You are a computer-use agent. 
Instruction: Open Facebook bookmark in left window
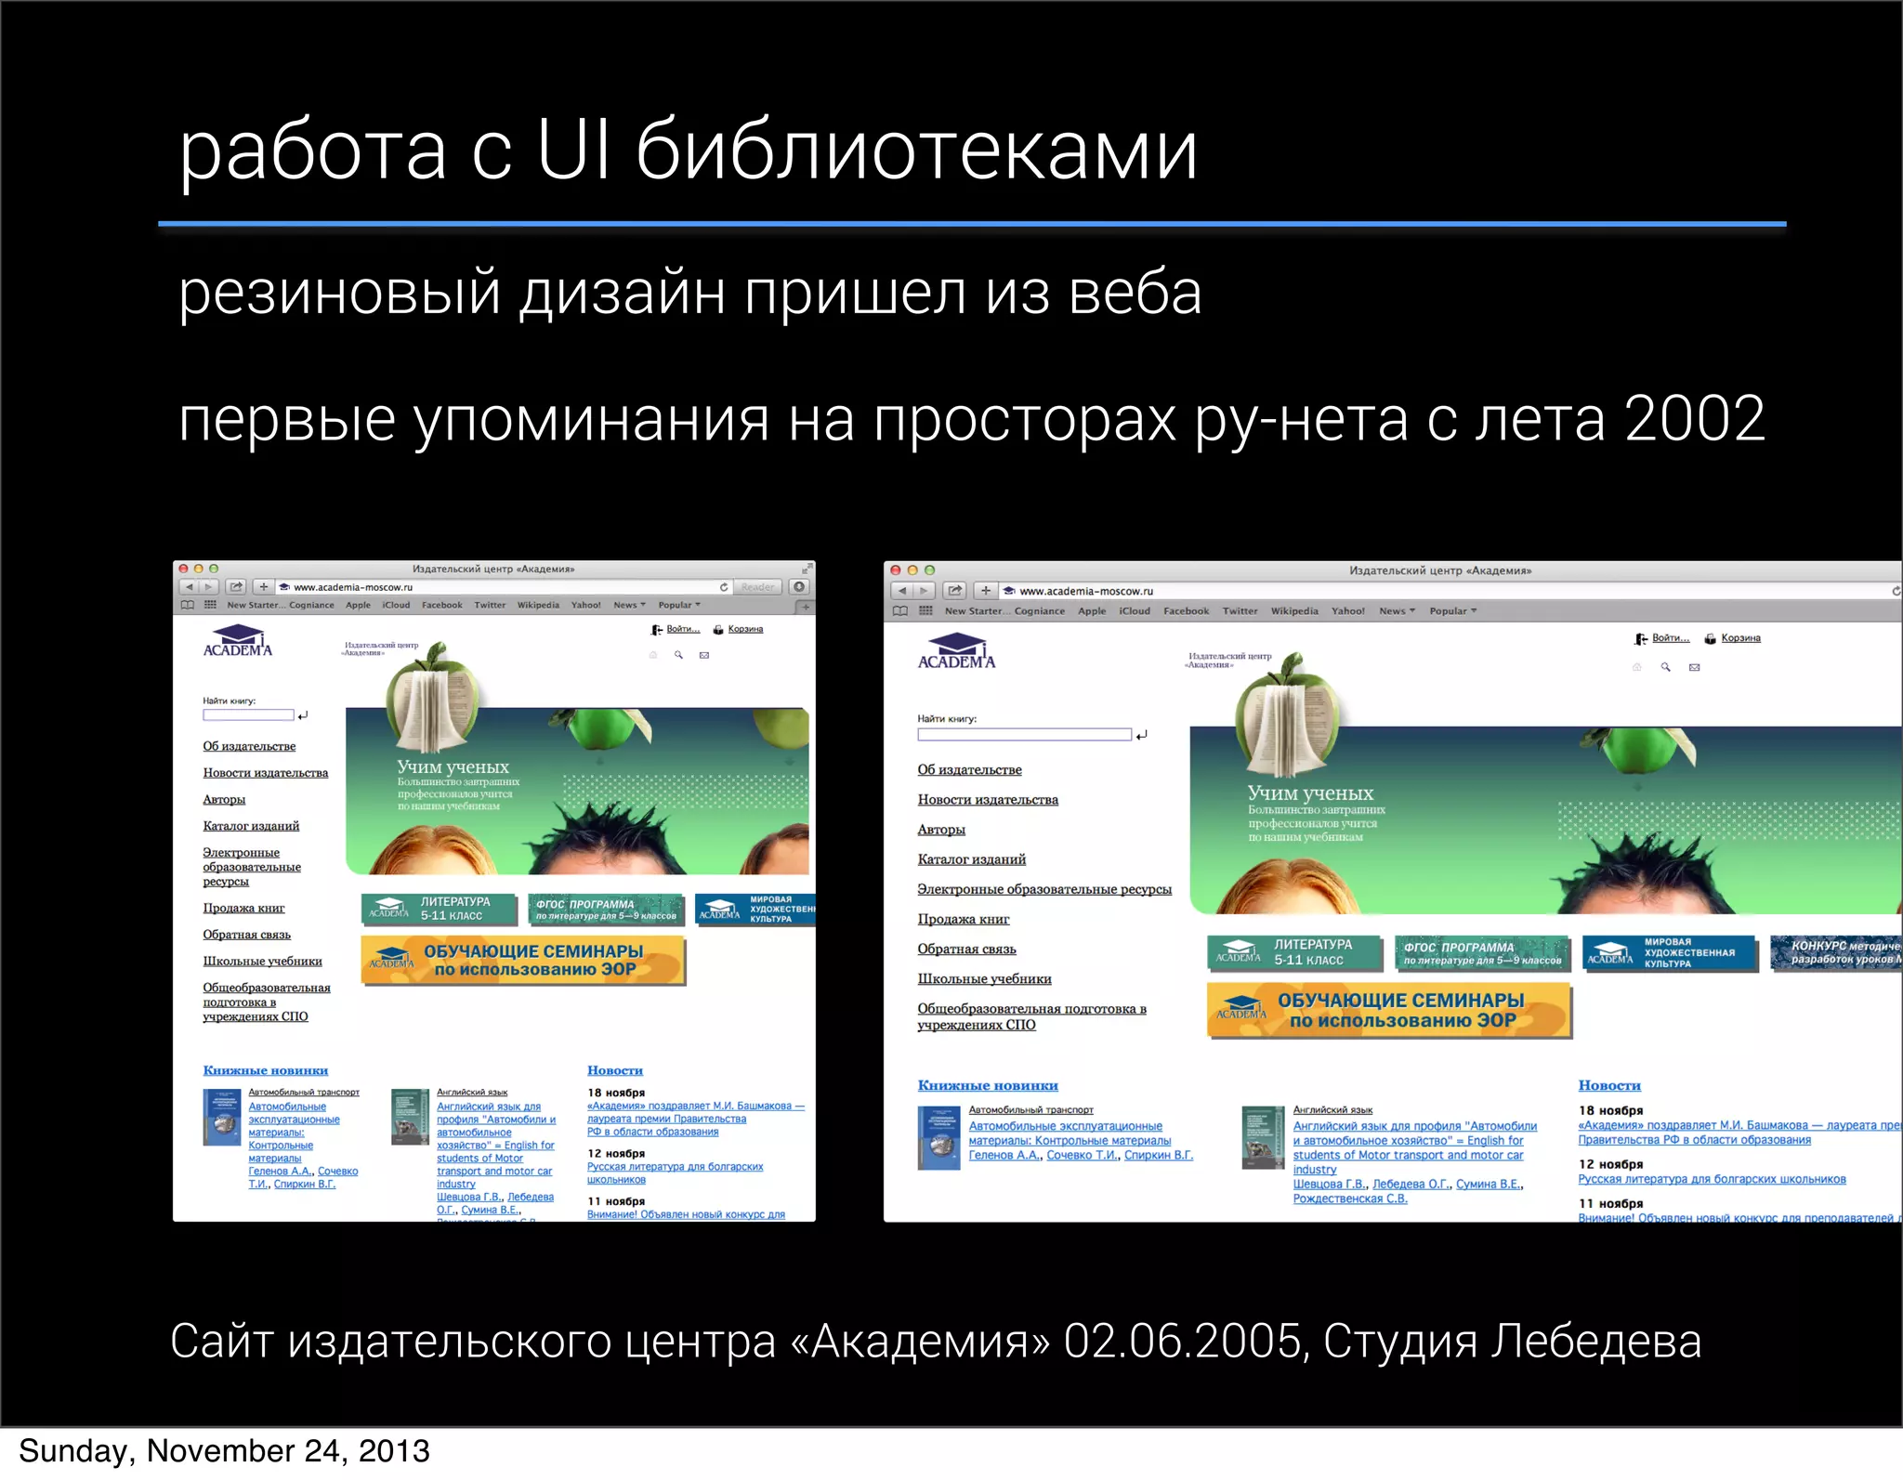pos(441,605)
